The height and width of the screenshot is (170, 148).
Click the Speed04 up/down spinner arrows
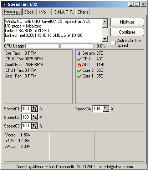(106, 109)
